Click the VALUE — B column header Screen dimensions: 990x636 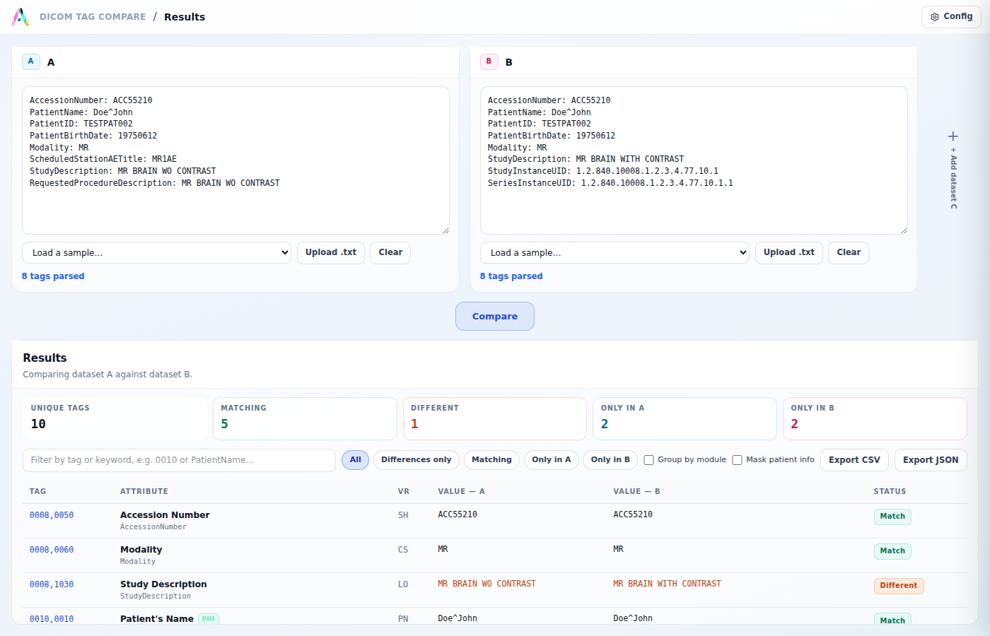point(636,491)
